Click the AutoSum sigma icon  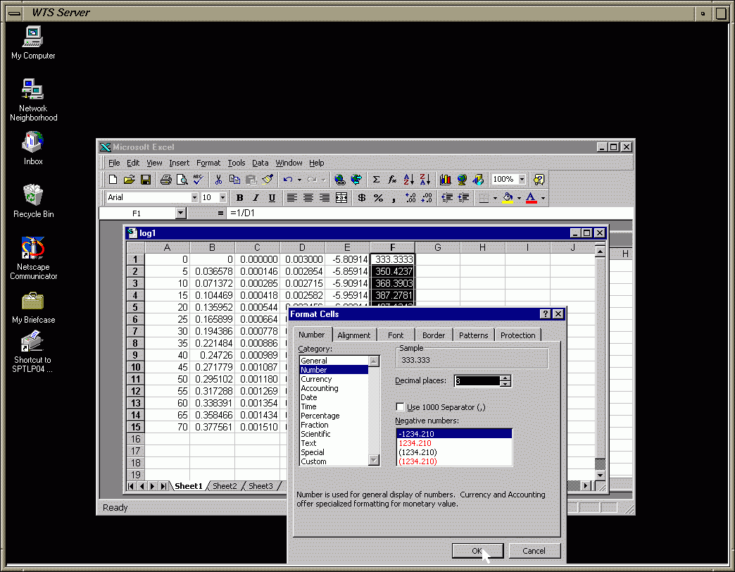coord(377,180)
